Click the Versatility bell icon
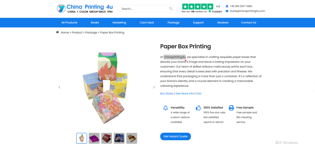Screen dimensions: 315x144 coord(165,108)
